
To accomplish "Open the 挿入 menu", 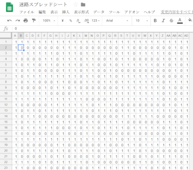I will point(66,12).
